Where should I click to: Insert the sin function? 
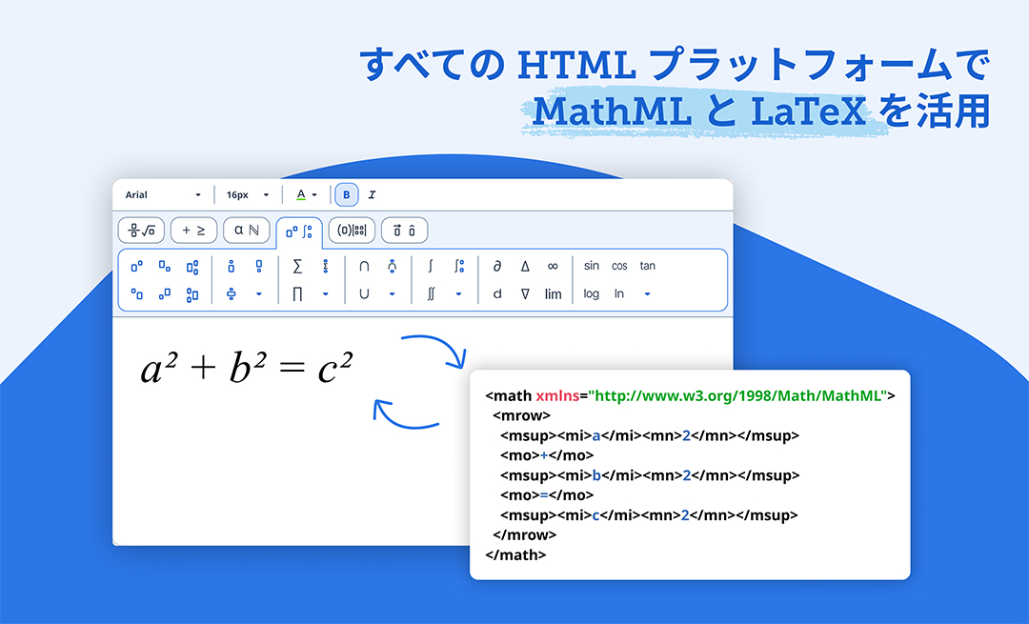point(592,266)
